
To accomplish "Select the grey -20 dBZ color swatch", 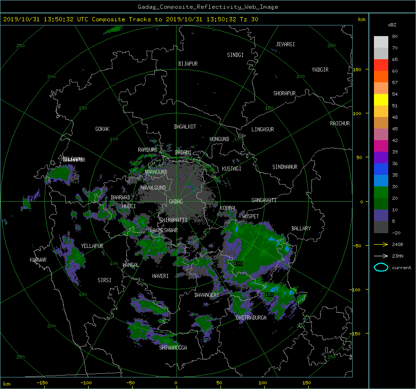I will 381,227.
